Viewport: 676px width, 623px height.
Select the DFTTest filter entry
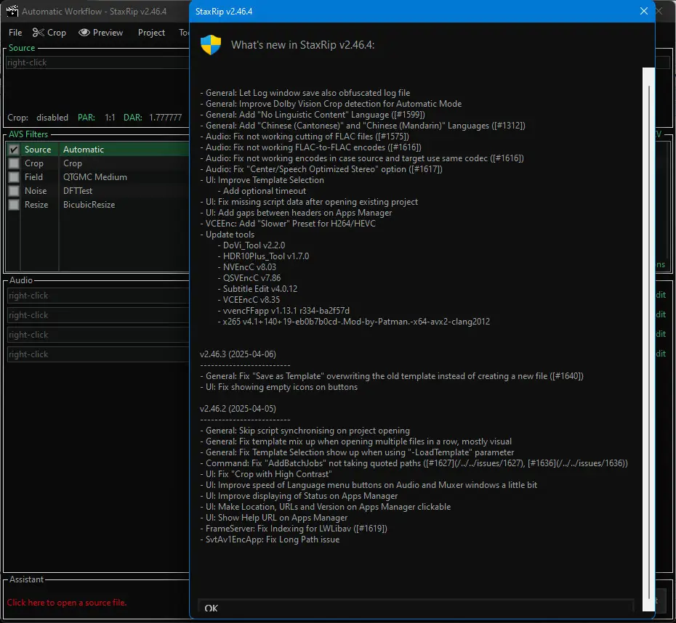pos(78,191)
